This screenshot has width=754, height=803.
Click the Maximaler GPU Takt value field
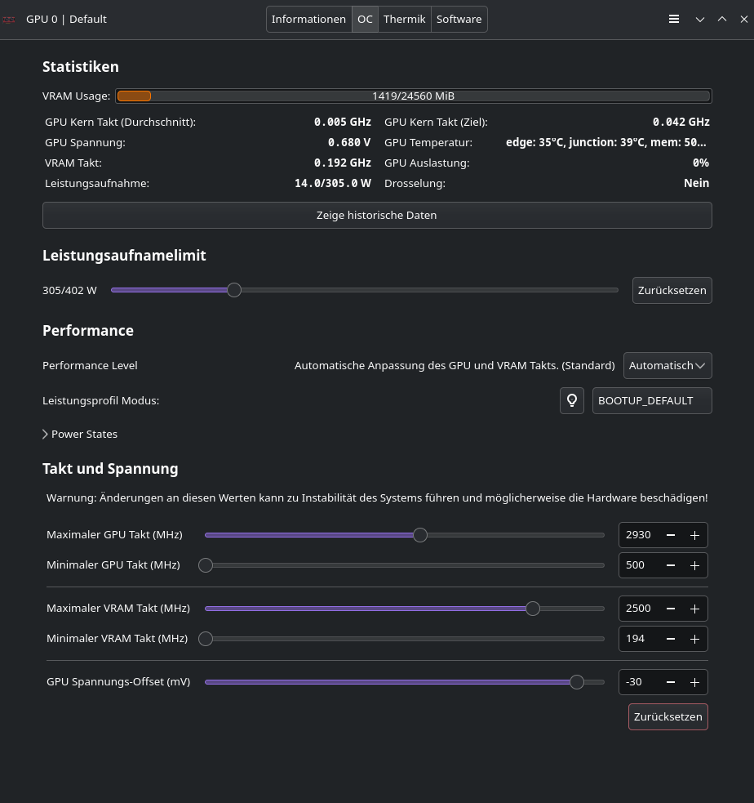tap(638, 535)
